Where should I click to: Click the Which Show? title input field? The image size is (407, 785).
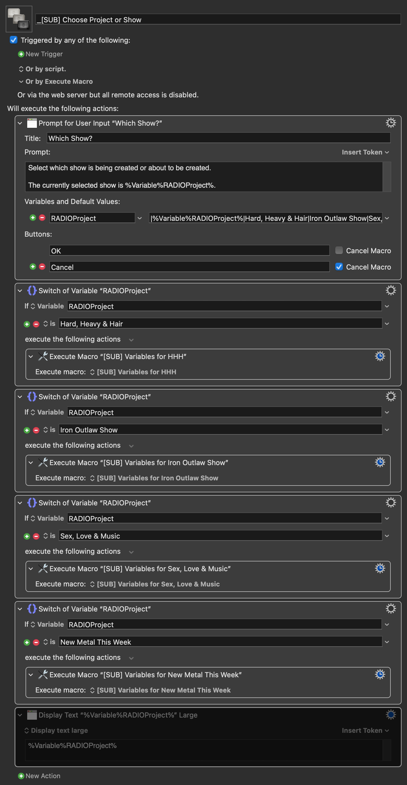click(218, 138)
